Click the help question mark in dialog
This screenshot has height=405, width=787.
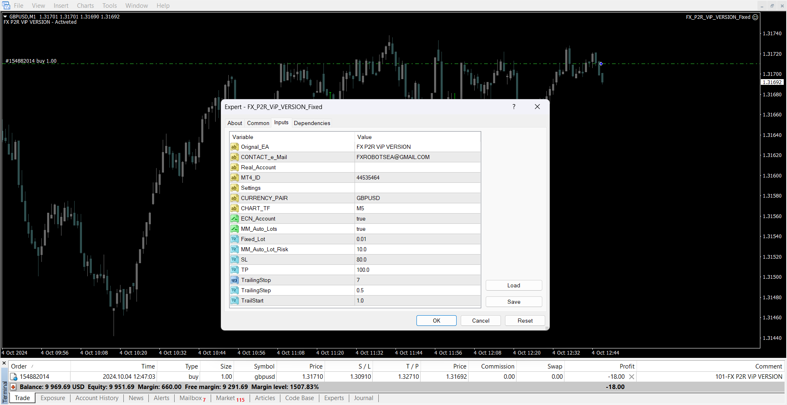(x=514, y=107)
